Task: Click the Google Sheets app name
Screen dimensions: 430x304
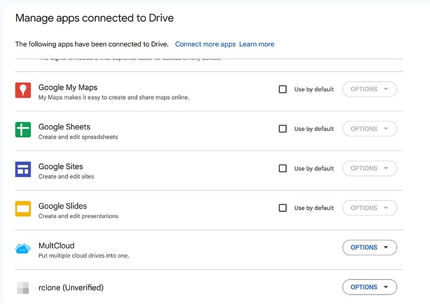Action: 64,126
